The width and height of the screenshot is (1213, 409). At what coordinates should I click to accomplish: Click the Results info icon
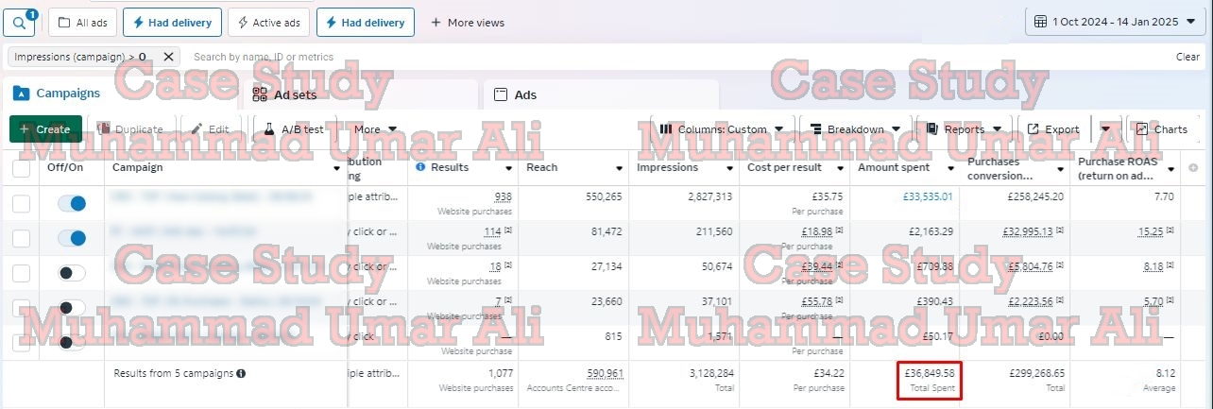click(x=420, y=167)
